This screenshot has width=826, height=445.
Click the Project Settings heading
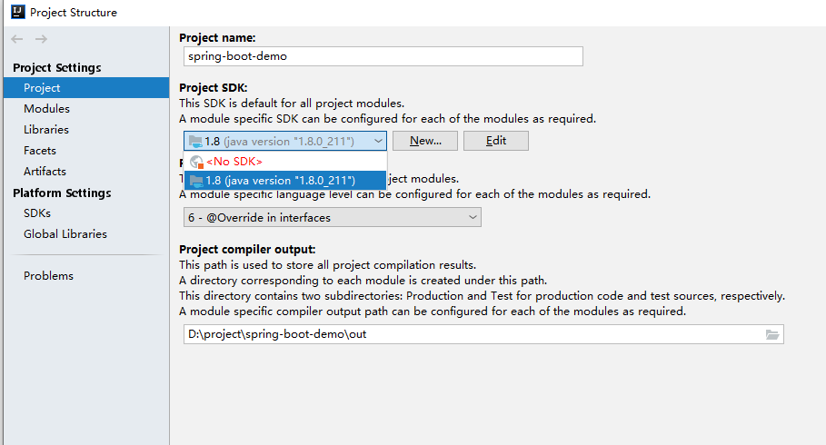(x=57, y=67)
